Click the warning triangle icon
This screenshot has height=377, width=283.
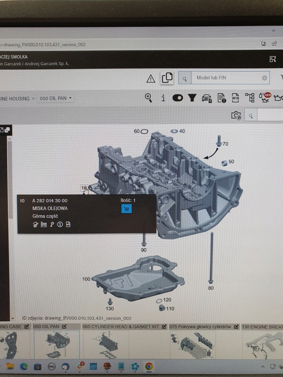point(150,79)
